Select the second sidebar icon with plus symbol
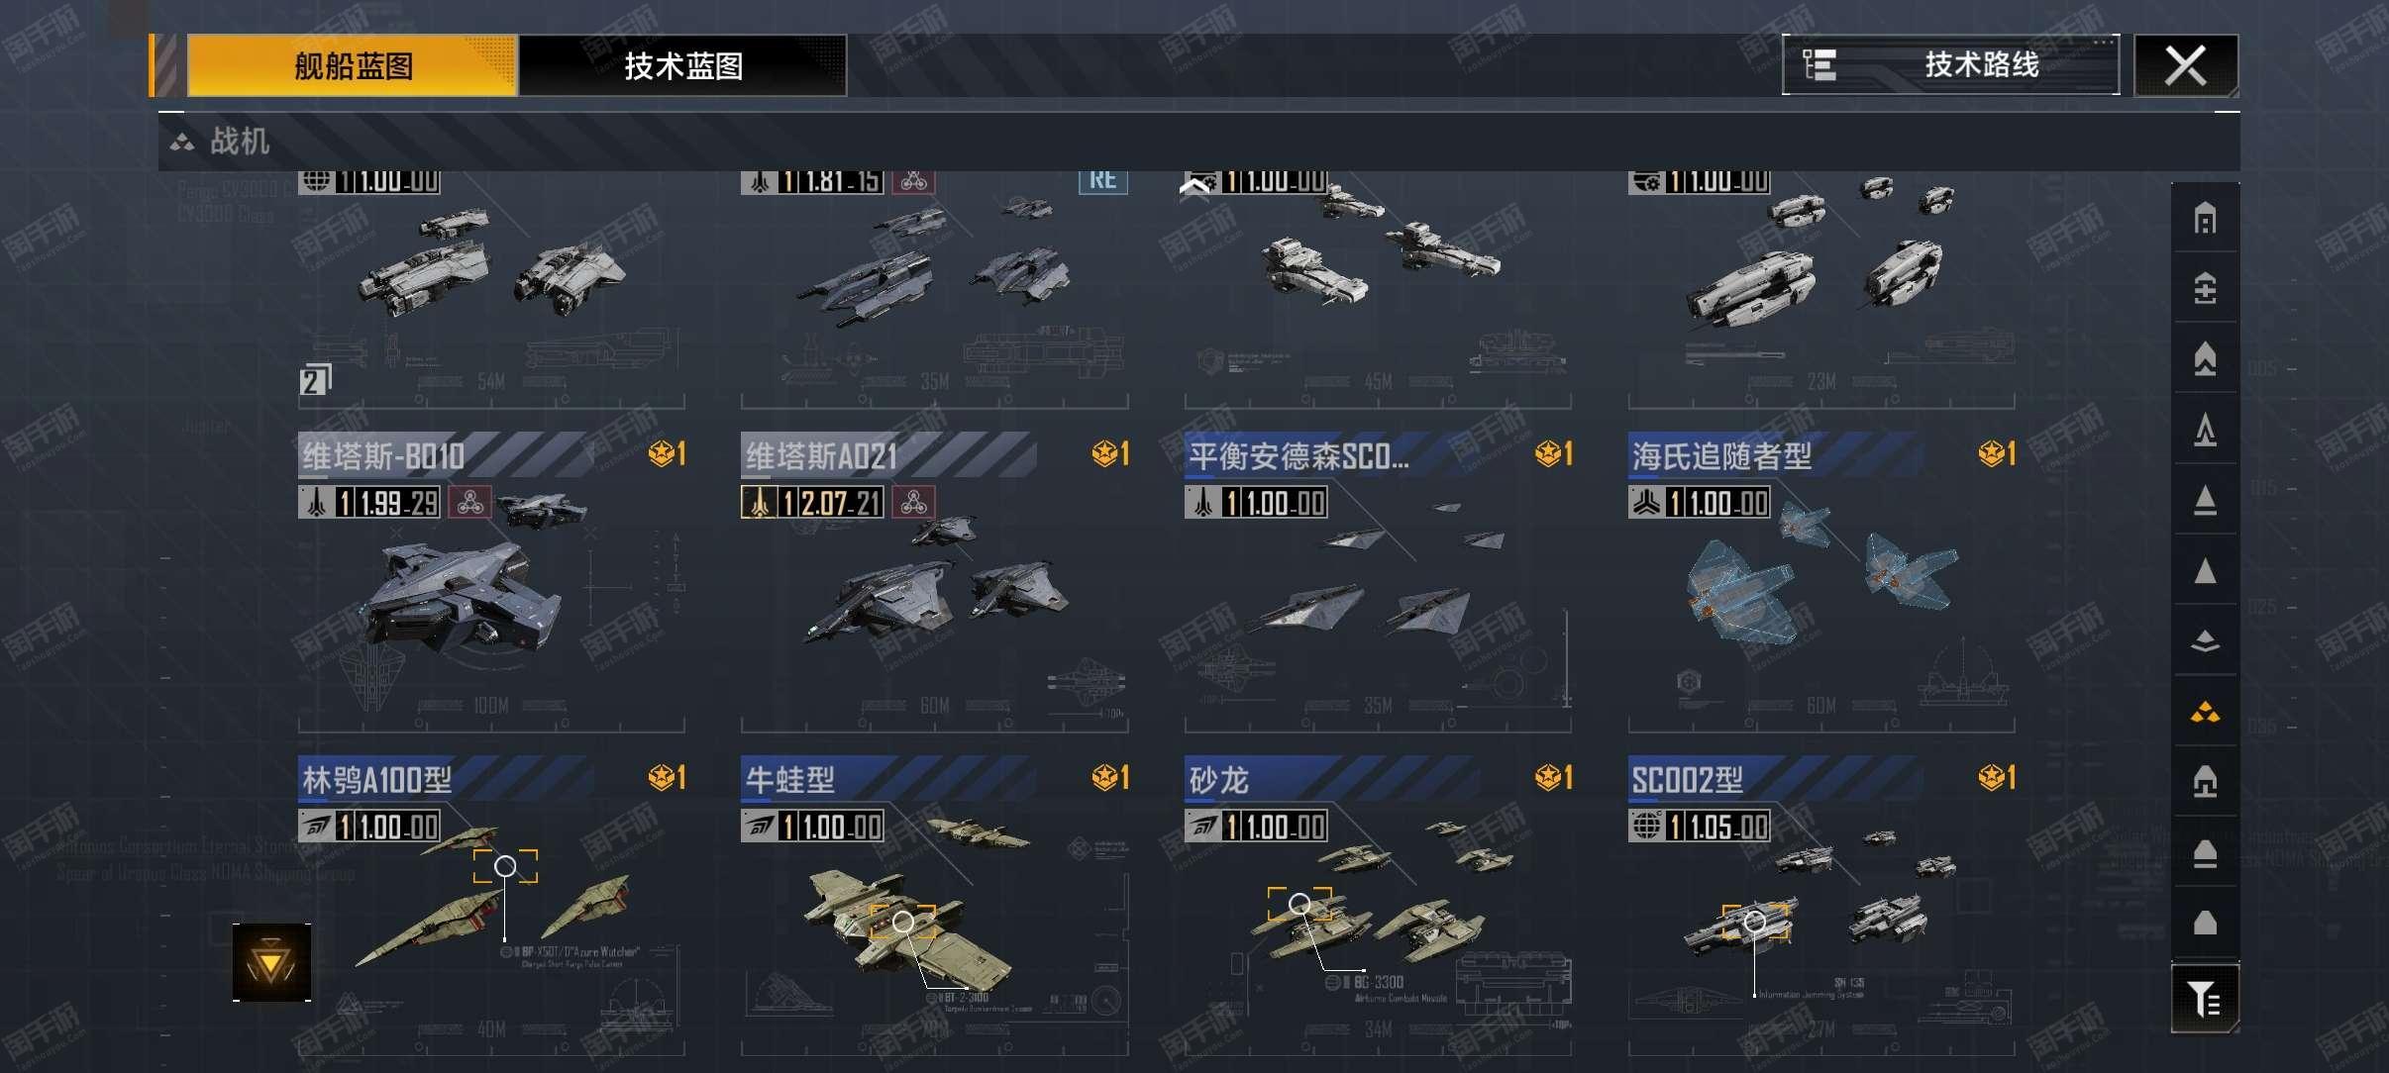 tap(2205, 289)
